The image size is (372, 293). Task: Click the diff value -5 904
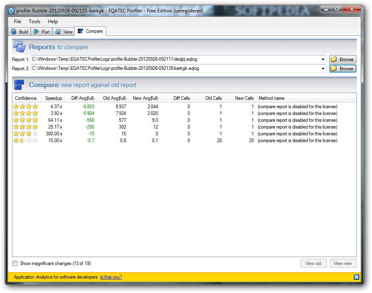coord(88,113)
